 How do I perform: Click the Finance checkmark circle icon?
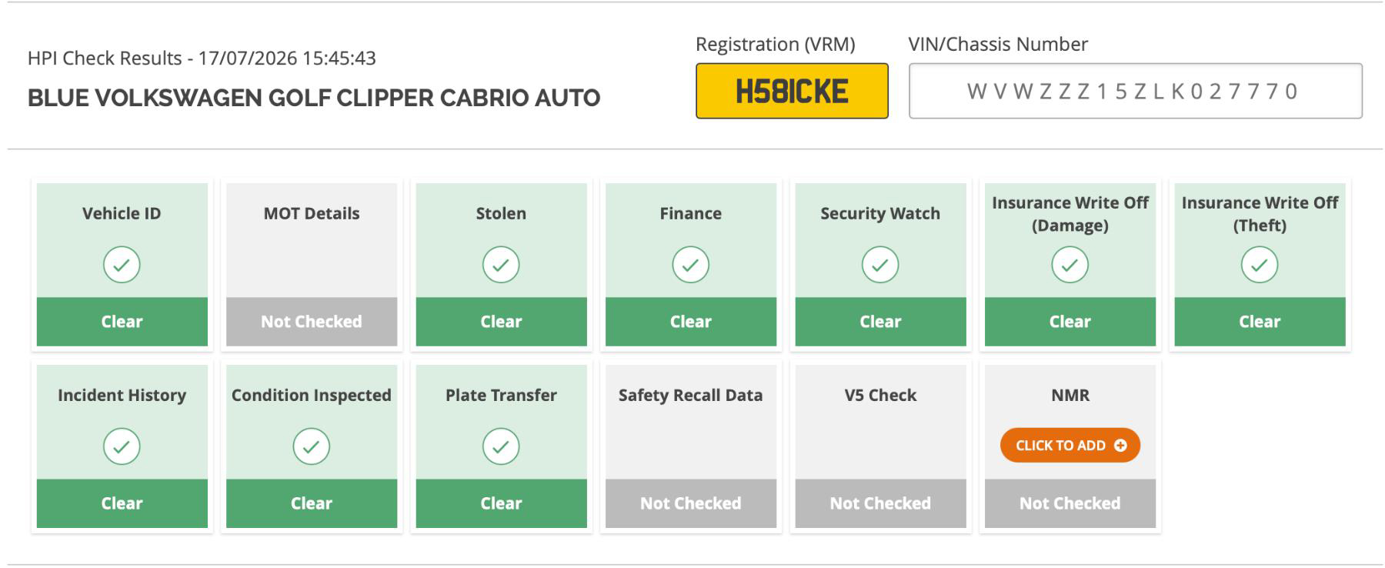coord(691,265)
